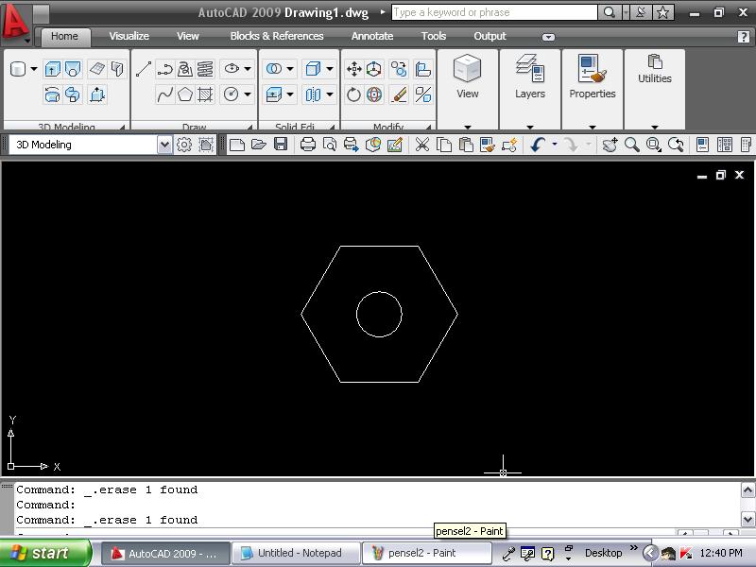This screenshot has width=756, height=567.
Task: Select the 3D Rotate globe icon
Action: tap(374, 94)
